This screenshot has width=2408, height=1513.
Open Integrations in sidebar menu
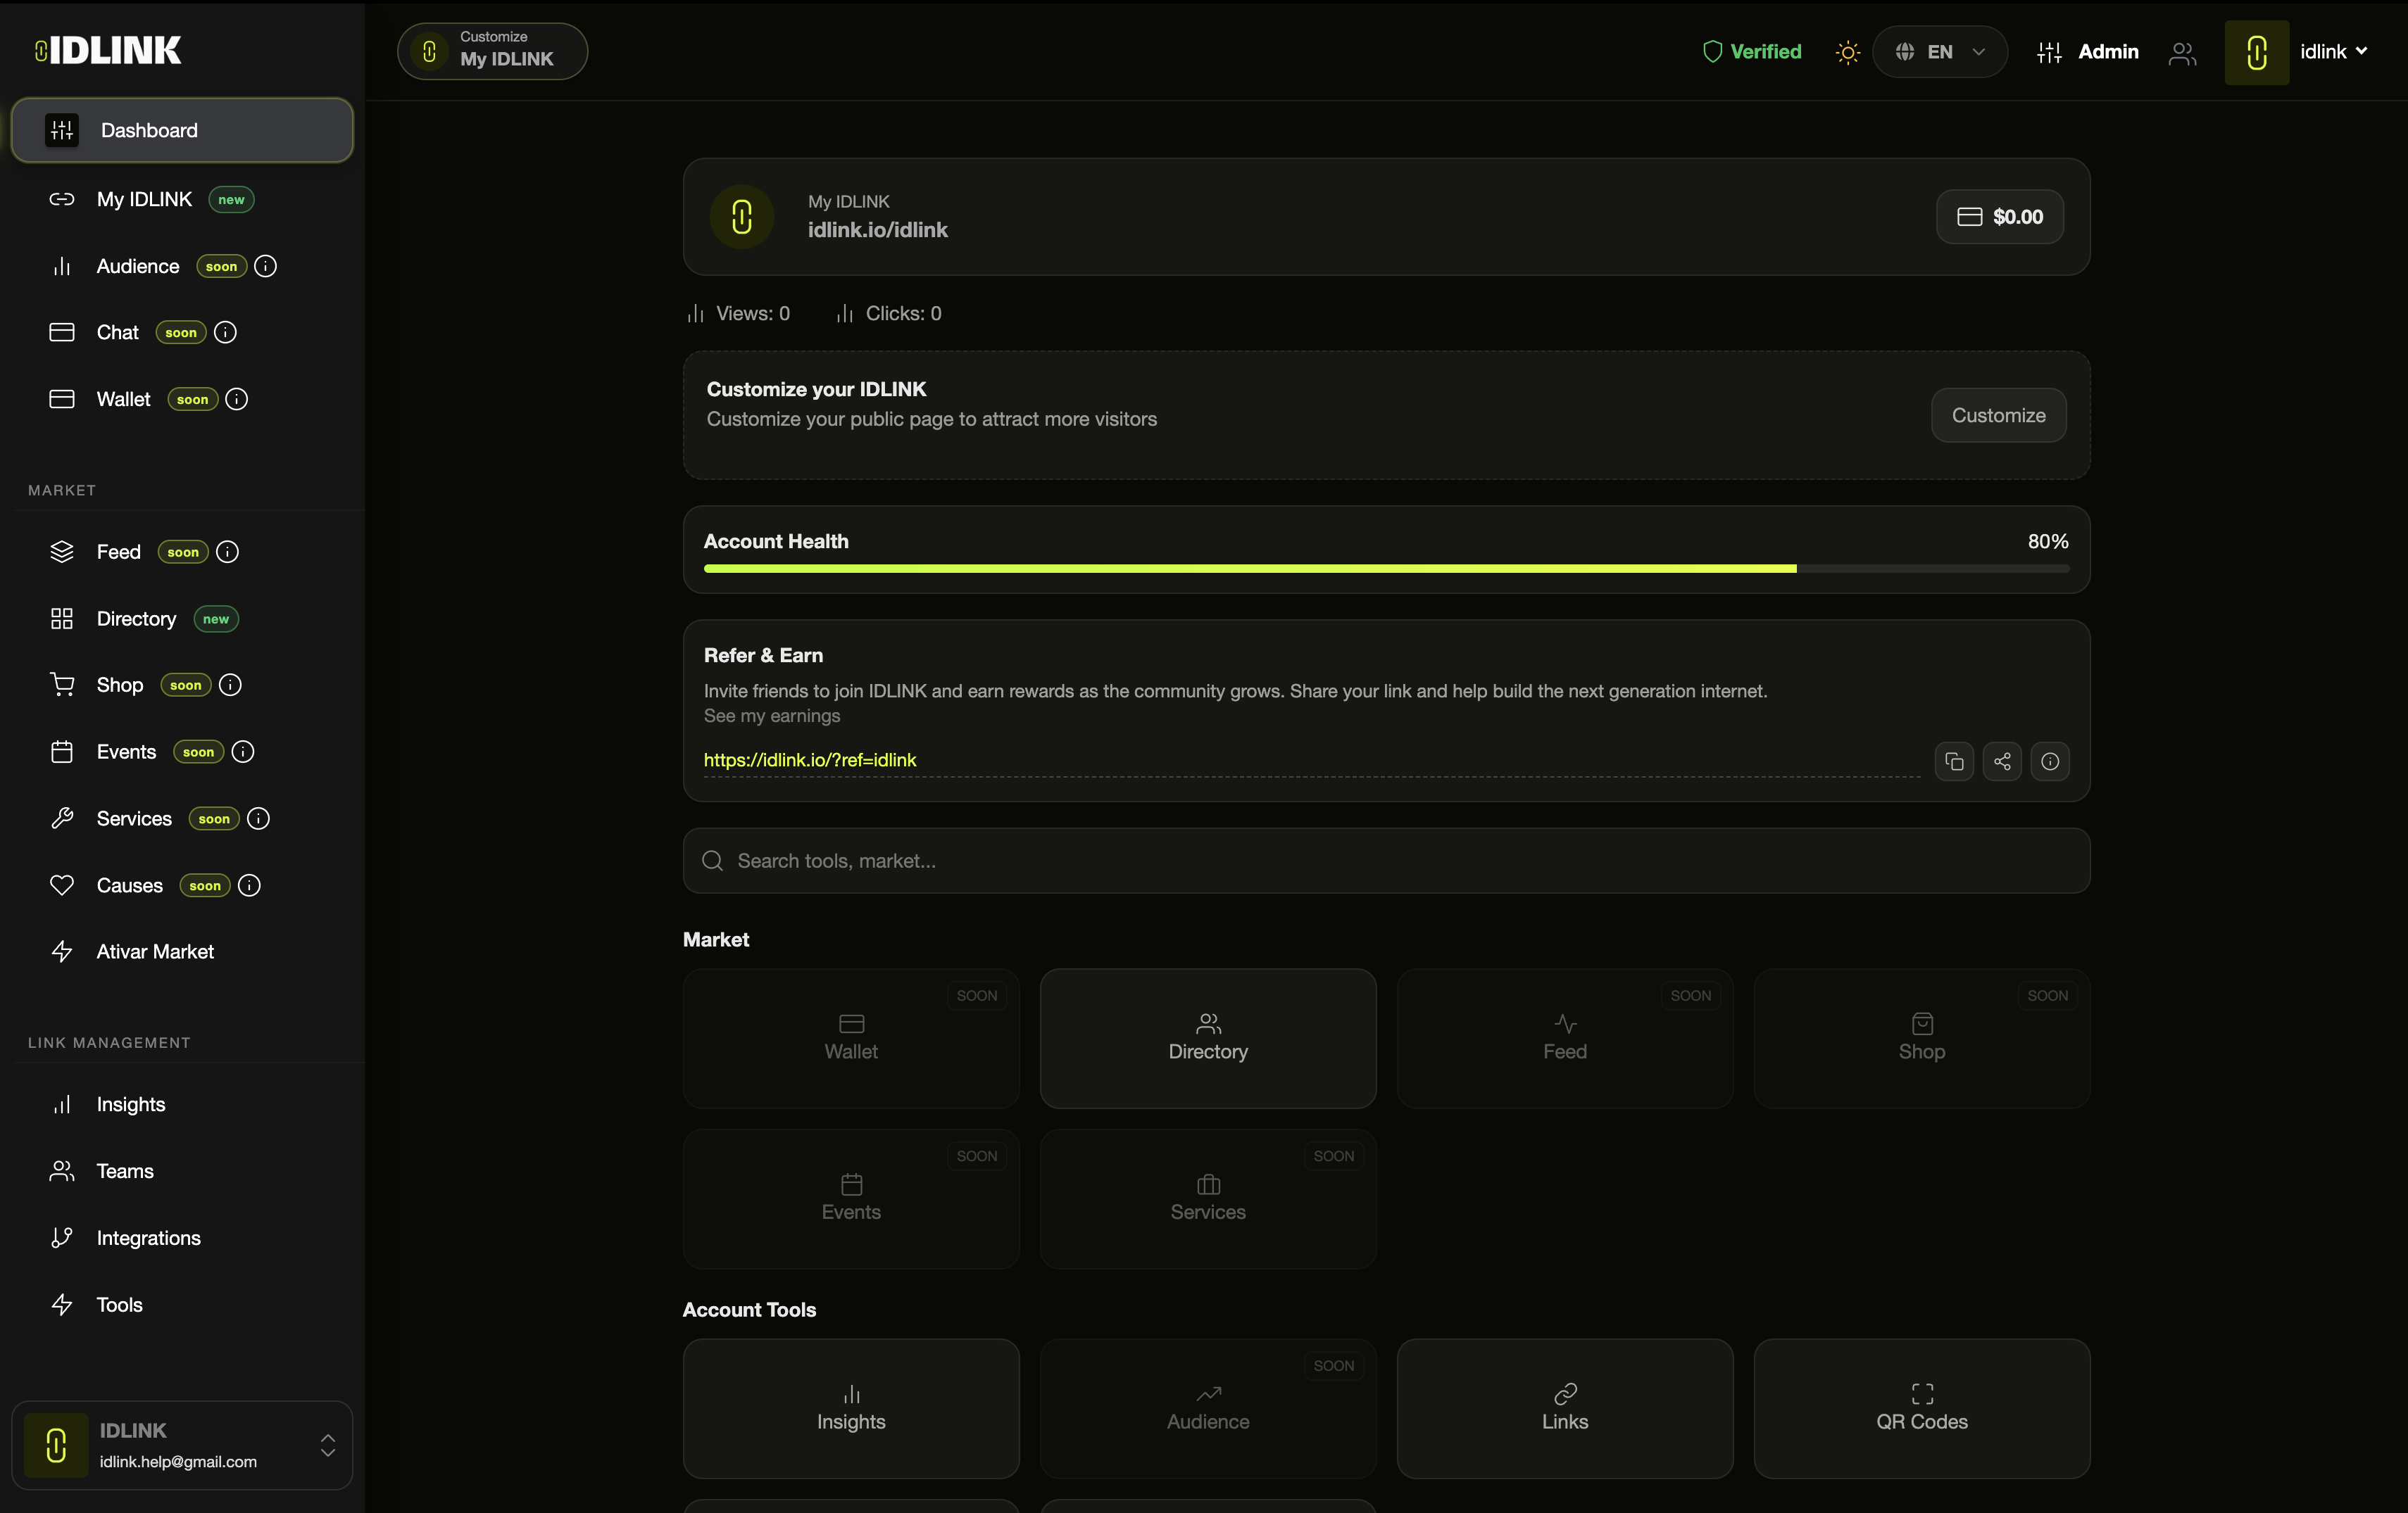coord(148,1238)
